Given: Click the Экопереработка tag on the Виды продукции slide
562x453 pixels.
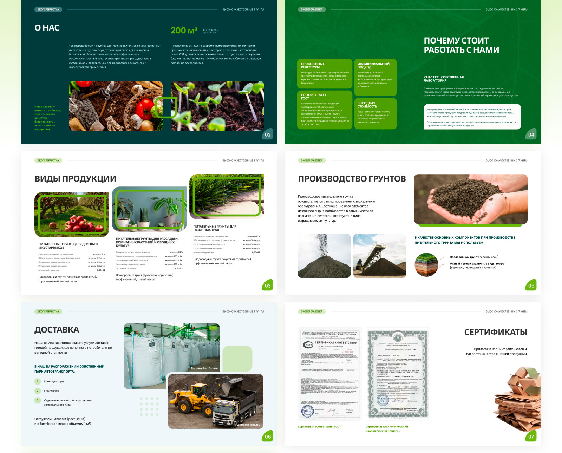Looking at the screenshot, I should point(48,160).
